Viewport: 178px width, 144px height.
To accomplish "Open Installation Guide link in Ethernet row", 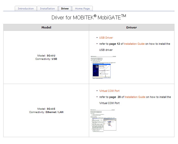I will pyautogui.click(x=135, y=97).
